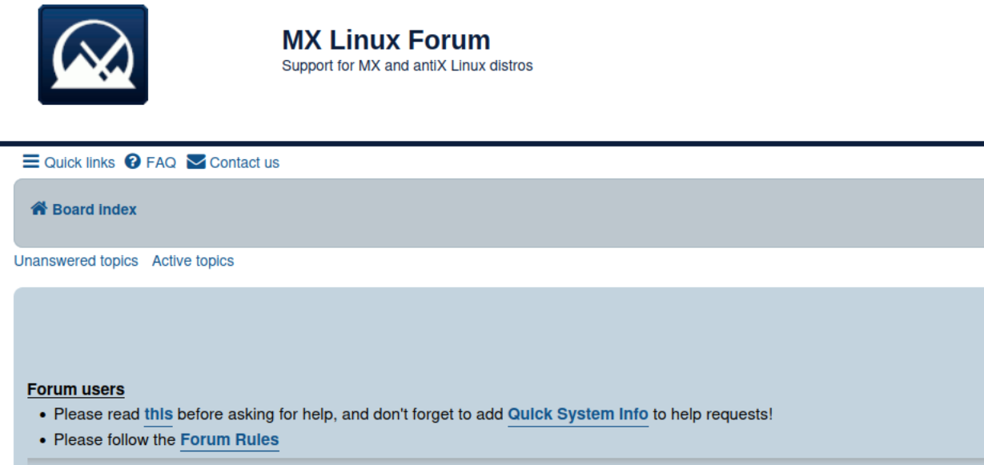Screen dimensions: 984x465
Task: Click 'Support for MX and antiX Linux distros' text
Action: click(x=408, y=66)
